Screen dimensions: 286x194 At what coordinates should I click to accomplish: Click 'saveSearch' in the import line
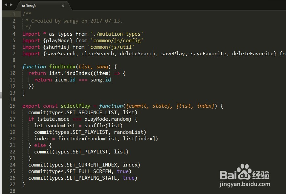tap(61, 54)
